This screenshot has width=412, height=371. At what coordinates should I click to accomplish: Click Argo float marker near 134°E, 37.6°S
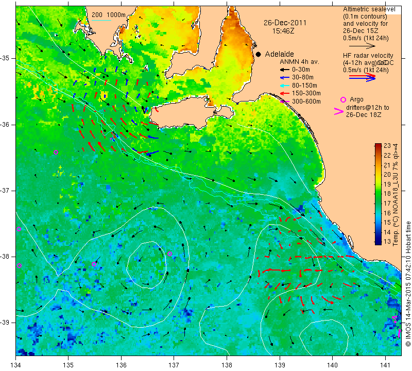pyautogui.click(x=19, y=229)
